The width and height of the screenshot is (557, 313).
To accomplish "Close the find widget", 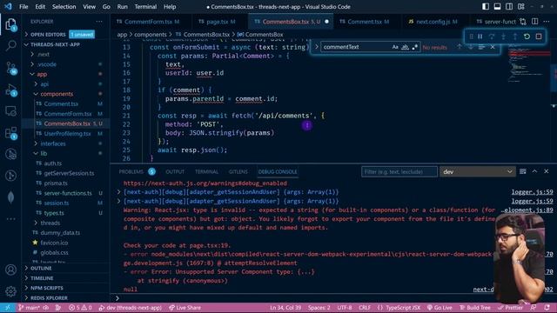I will click(493, 47).
